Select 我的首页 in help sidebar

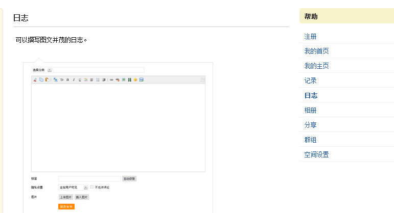tap(316, 51)
